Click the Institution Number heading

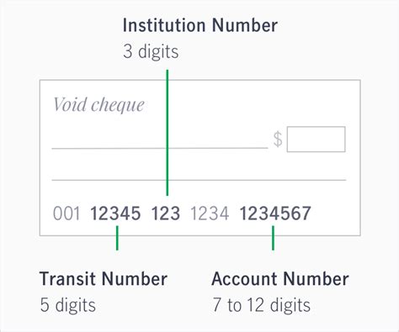(x=200, y=25)
